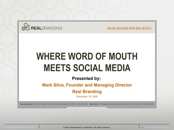Select the December 18, 2008 date

[87, 96]
